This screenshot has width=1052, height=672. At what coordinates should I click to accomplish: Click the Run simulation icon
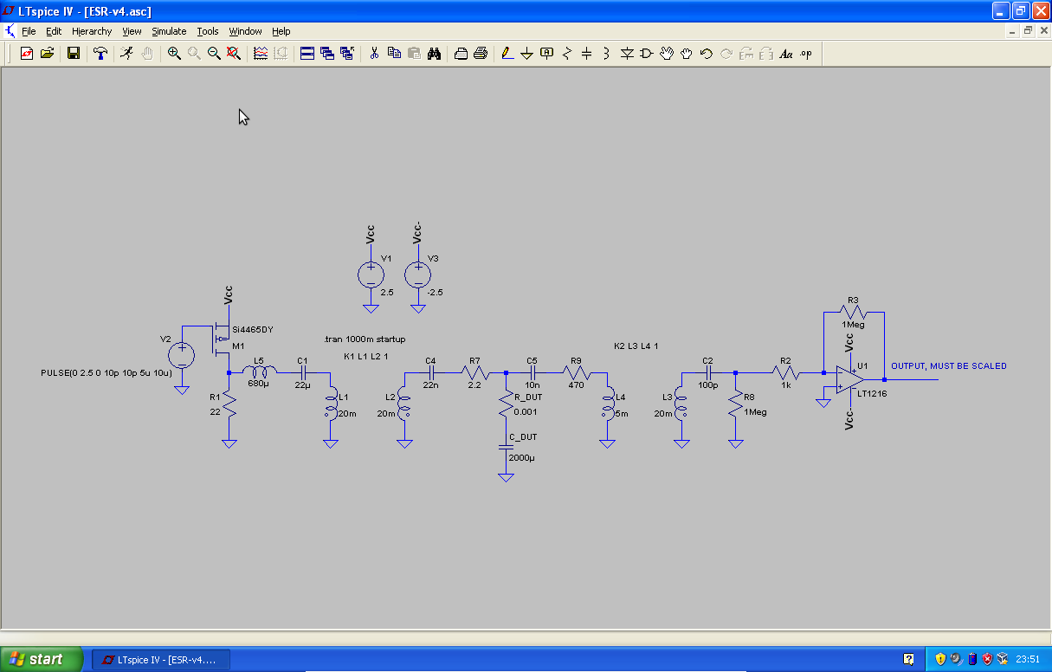pos(126,54)
